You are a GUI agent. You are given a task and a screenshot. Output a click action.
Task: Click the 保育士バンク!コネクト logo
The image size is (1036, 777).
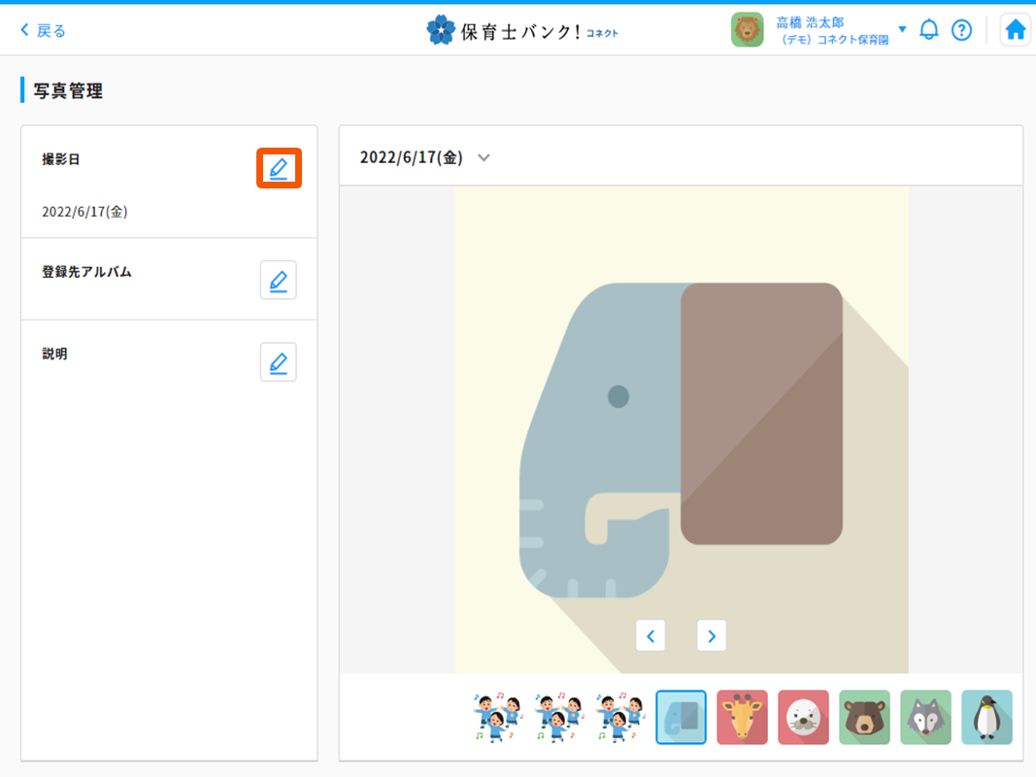(522, 29)
